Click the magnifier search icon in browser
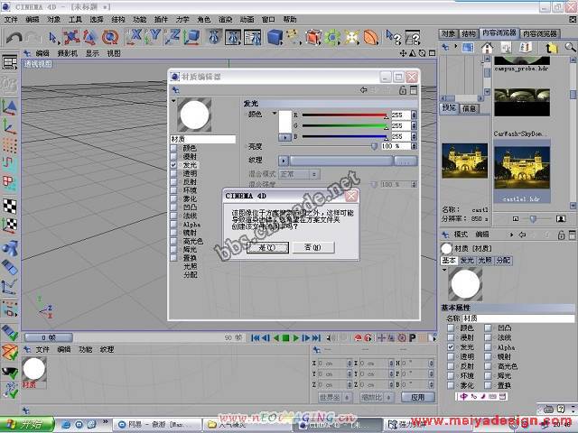 570,48
